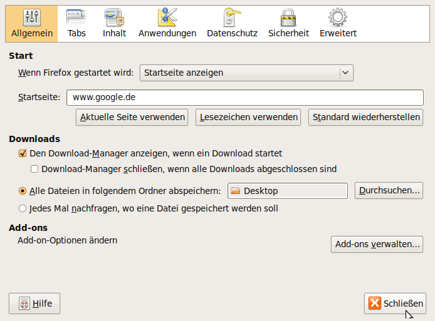The image size is (435, 321).
Task: Select Alle Dateien in folgendem Ordner radio
Action: pos(23,191)
